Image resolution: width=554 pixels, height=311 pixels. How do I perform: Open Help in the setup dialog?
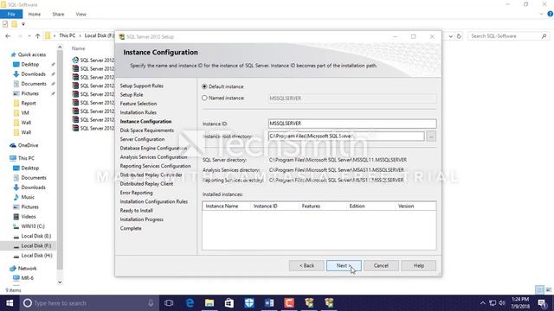(x=419, y=265)
